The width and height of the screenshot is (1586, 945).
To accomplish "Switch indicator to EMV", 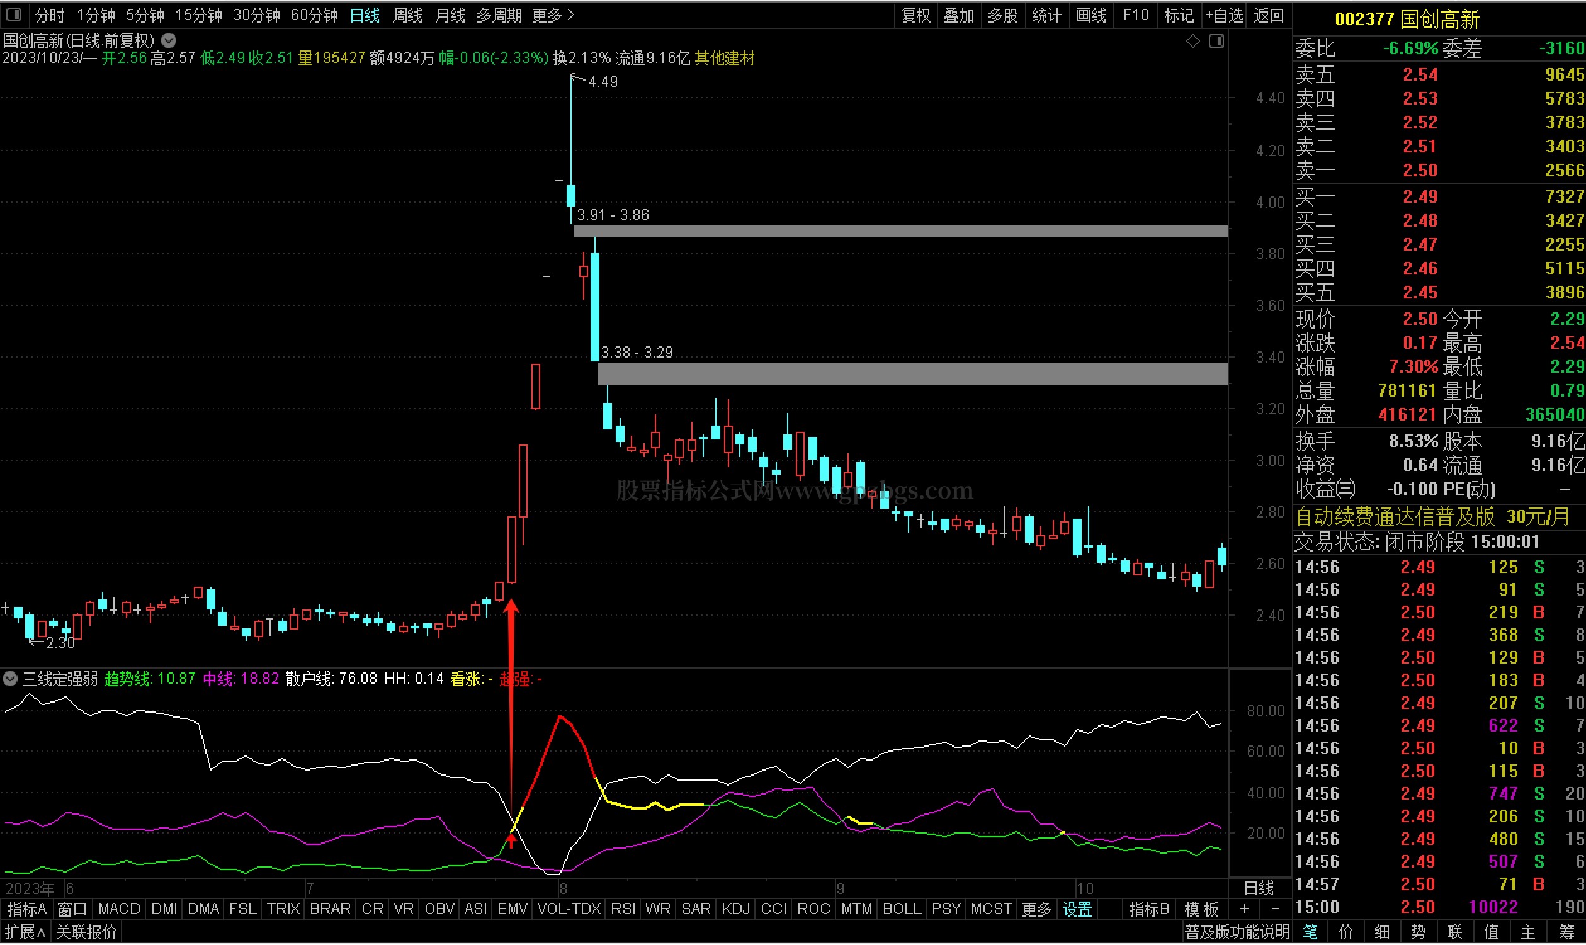I will [x=513, y=910].
